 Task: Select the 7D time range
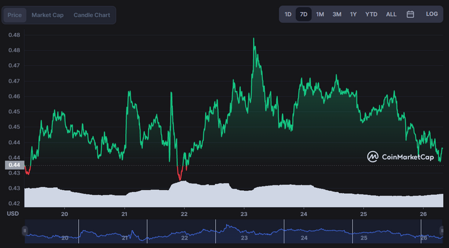click(304, 14)
